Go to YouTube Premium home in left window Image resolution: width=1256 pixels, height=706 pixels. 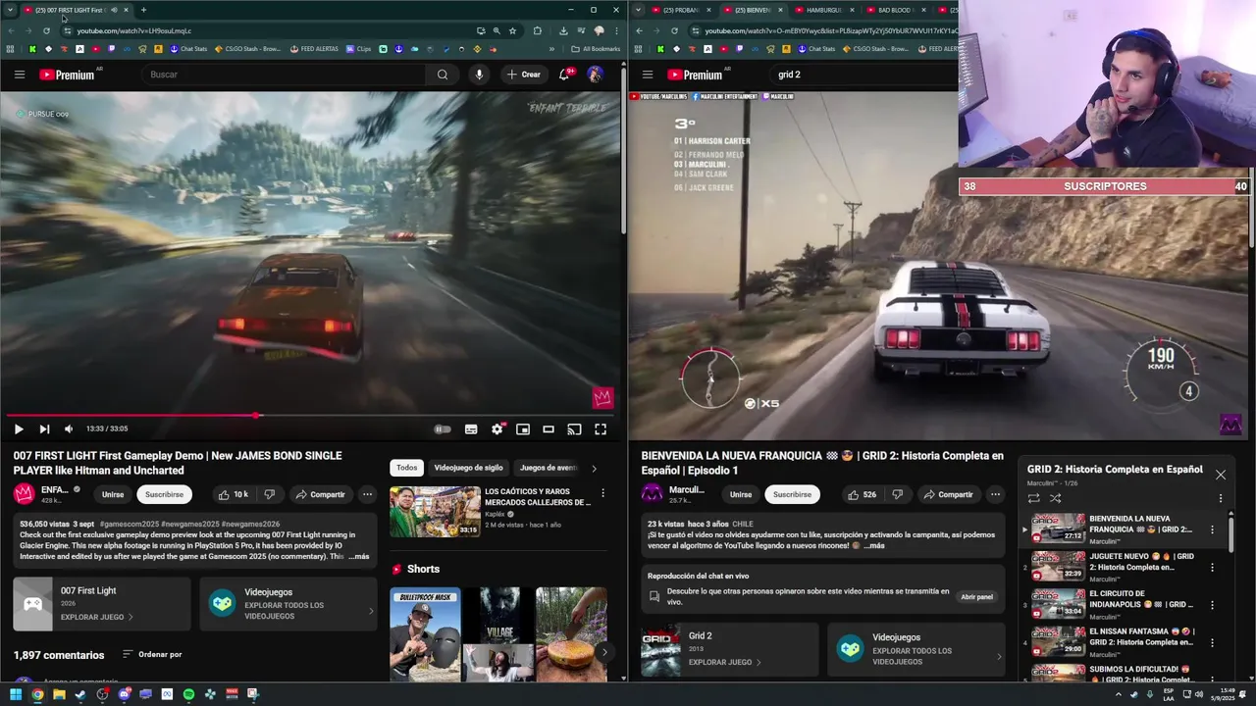(67, 75)
